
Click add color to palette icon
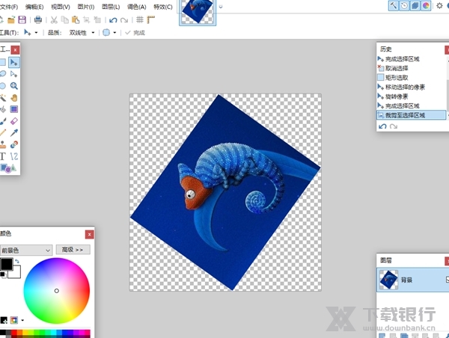point(4,320)
